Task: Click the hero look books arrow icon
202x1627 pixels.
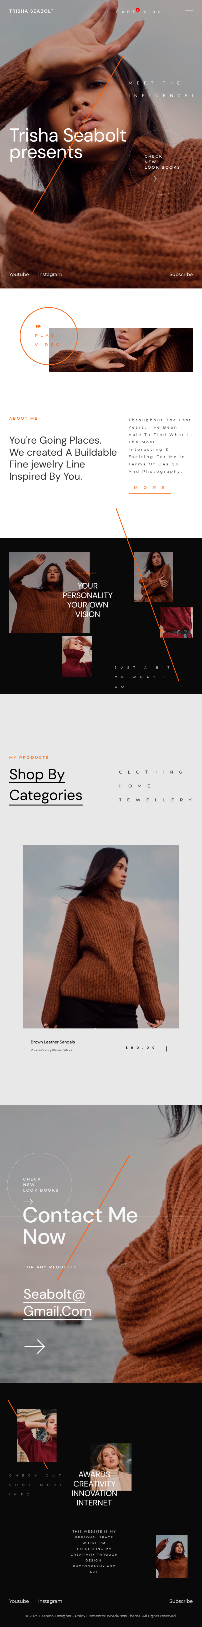Action: click(151, 179)
